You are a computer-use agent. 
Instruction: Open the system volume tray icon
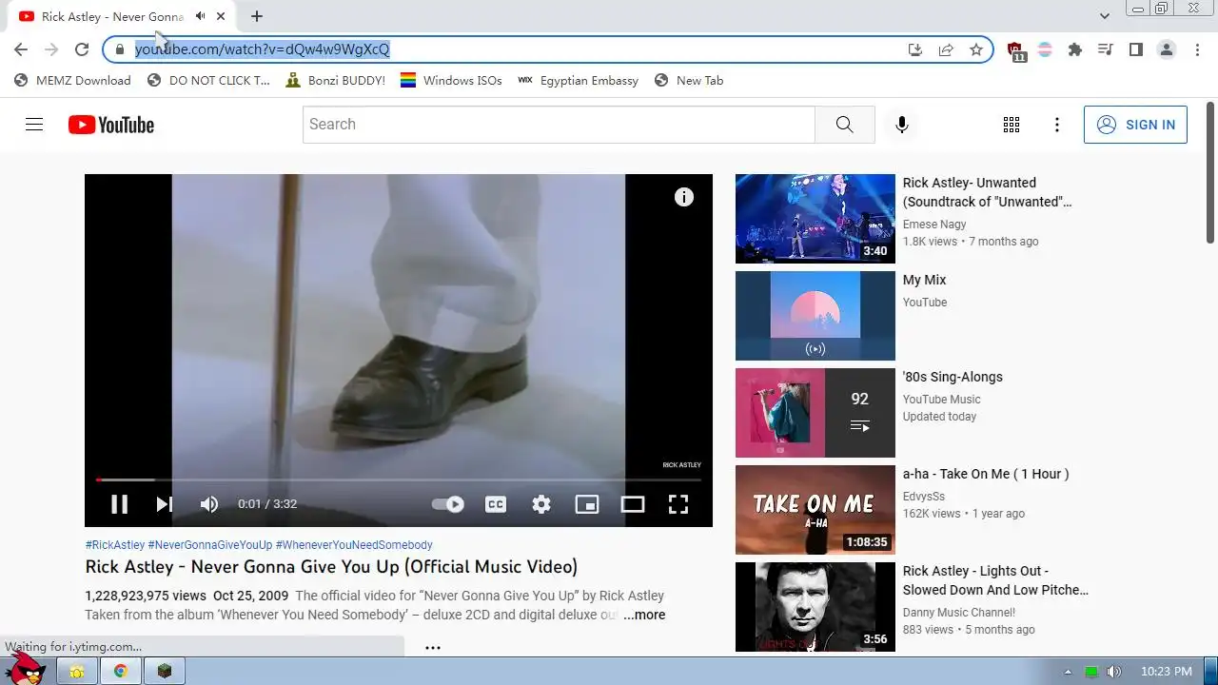[x=1114, y=672]
